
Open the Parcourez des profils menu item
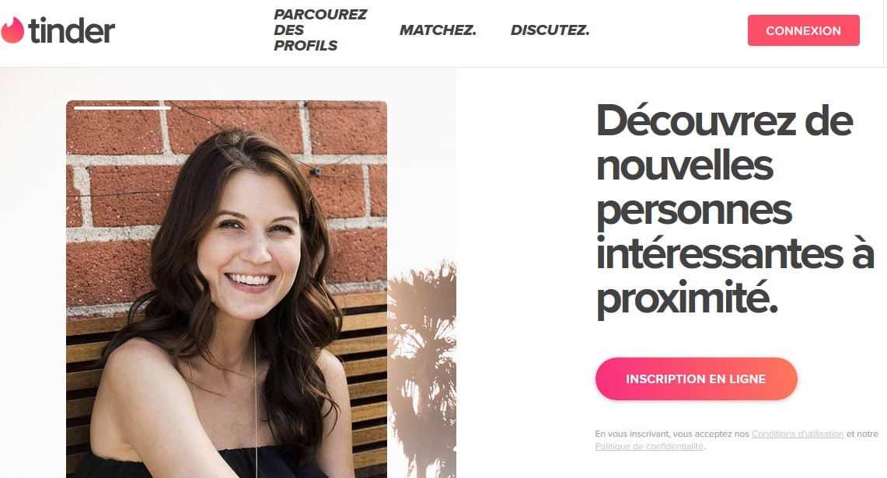click(320, 30)
